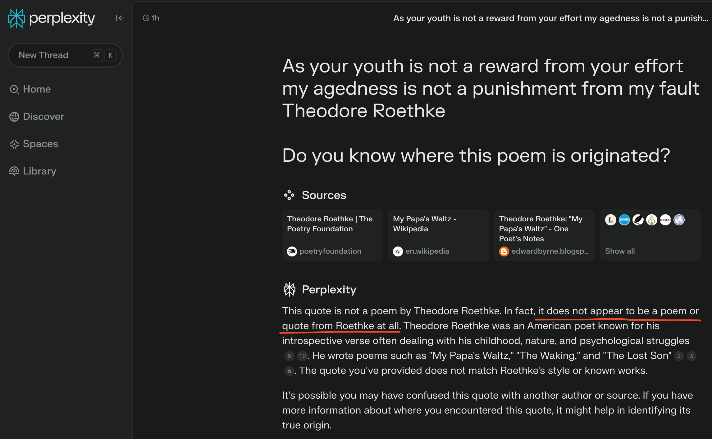Viewport: 712px width, 439px height.
Task: Open citation 6
Action: [x=290, y=371]
